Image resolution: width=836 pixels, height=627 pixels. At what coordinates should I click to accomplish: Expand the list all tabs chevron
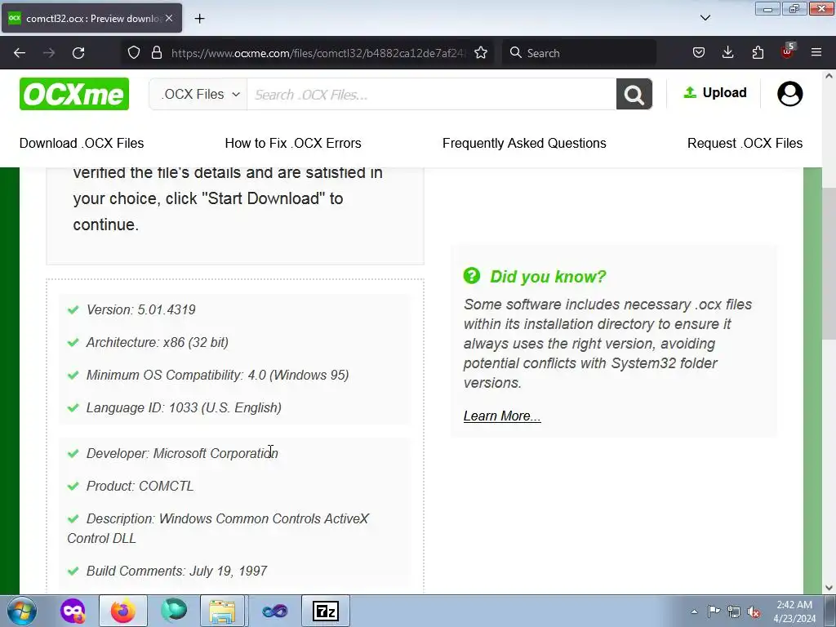tap(705, 18)
